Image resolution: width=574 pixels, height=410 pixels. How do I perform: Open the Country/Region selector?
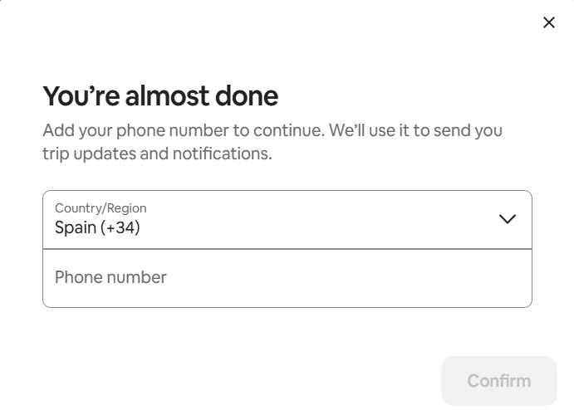click(x=287, y=220)
